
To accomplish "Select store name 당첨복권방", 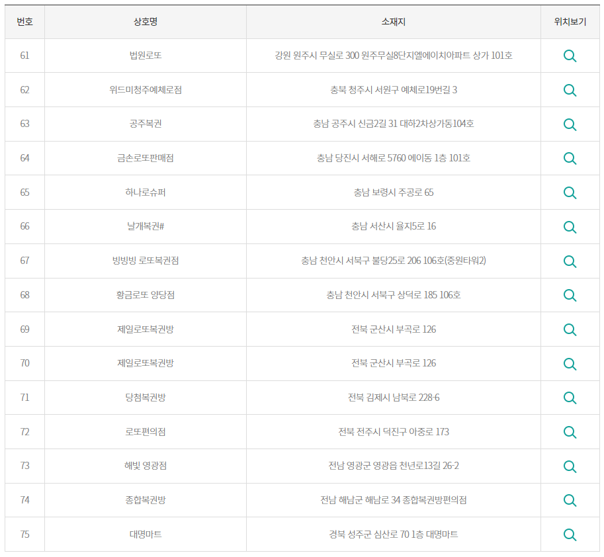I will click(x=146, y=397).
